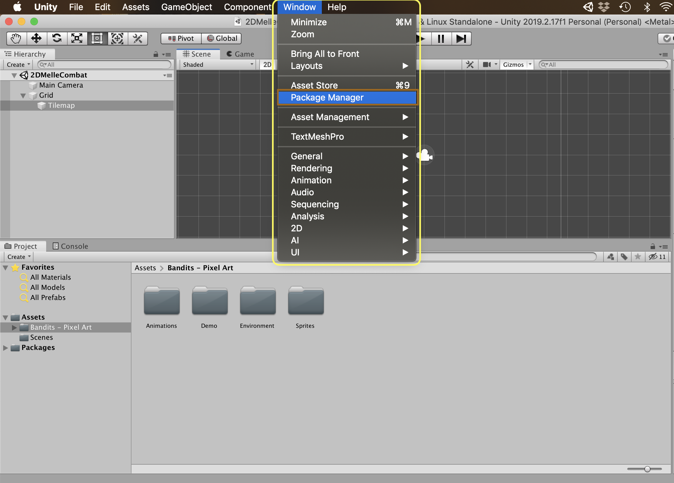Collapse the Grid object in Hierarchy
674x483 pixels.
pos(23,95)
